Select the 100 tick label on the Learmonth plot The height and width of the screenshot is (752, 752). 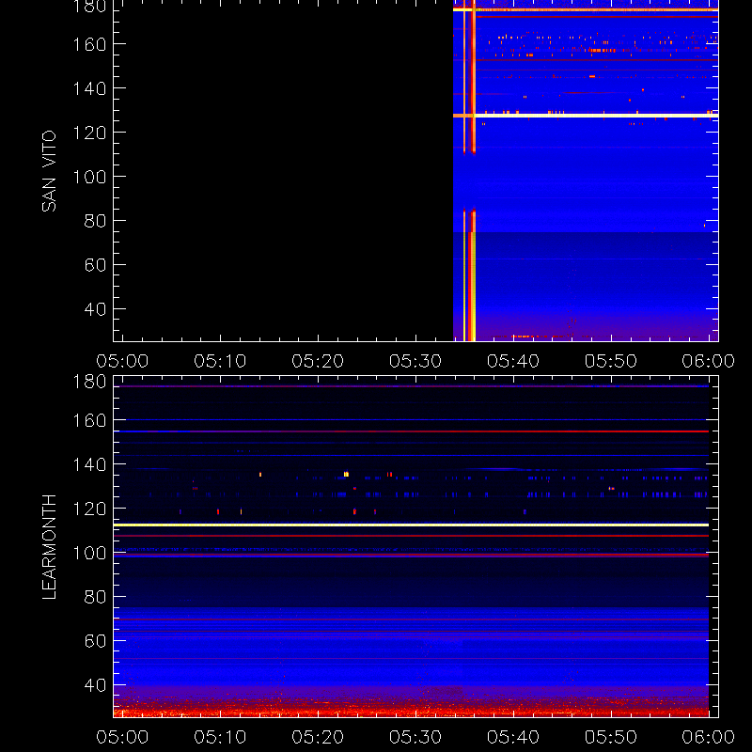(x=89, y=553)
